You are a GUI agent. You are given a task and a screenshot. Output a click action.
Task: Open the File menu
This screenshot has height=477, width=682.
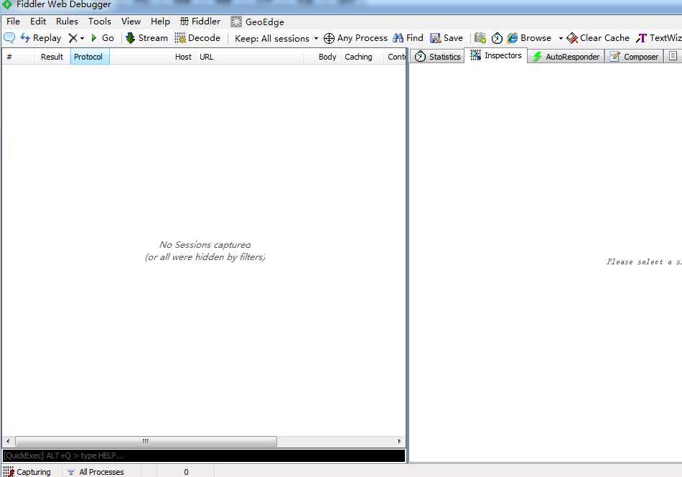pyautogui.click(x=13, y=22)
